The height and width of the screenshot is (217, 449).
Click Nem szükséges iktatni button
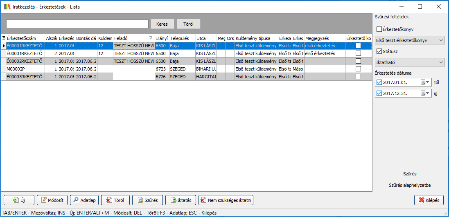(226, 200)
